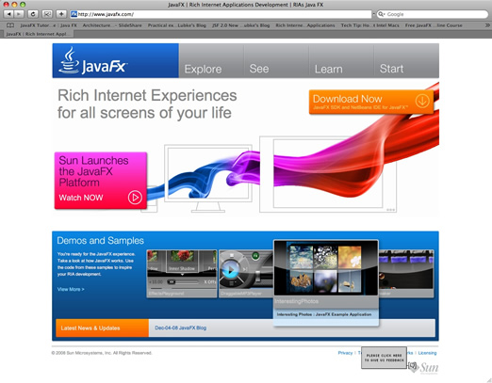Click into the Google search box
The height and width of the screenshot is (383, 492).
[x=433, y=14]
